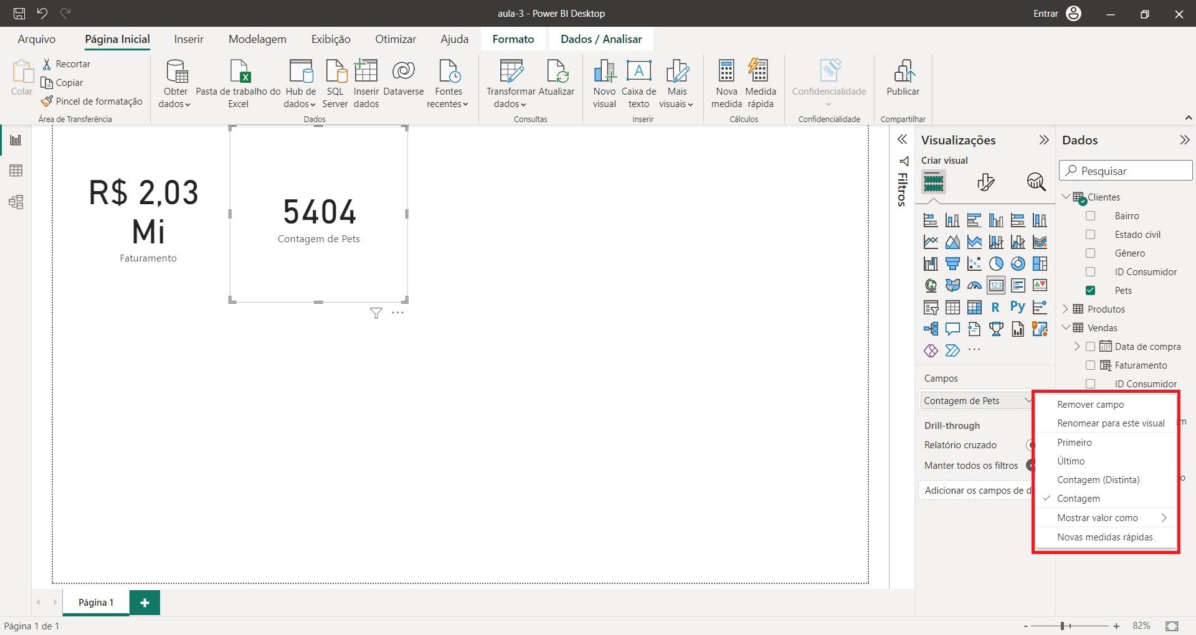This screenshot has width=1196, height=635.
Task: Check the Faturamento field under Vendas
Action: point(1090,365)
